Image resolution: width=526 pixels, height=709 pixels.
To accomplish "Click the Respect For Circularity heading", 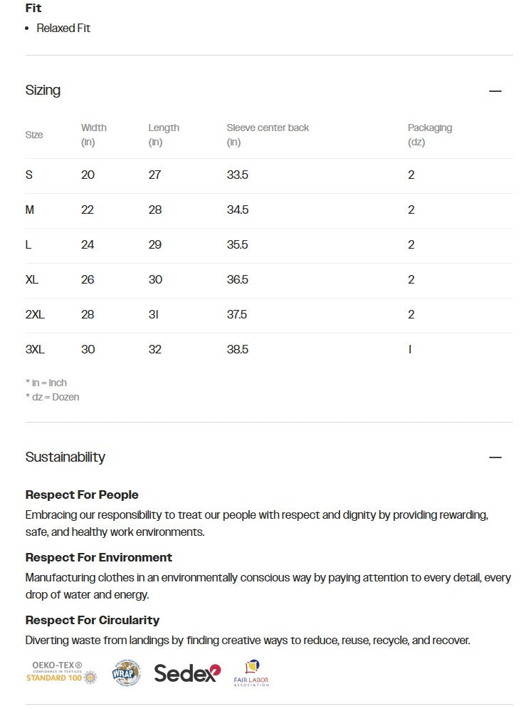I will 93,621.
